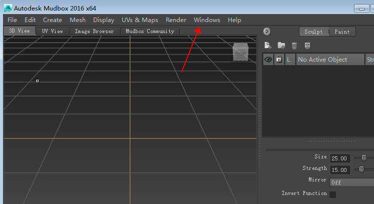Switch to the 3D View tab
374x204 pixels.
(x=20, y=31)
